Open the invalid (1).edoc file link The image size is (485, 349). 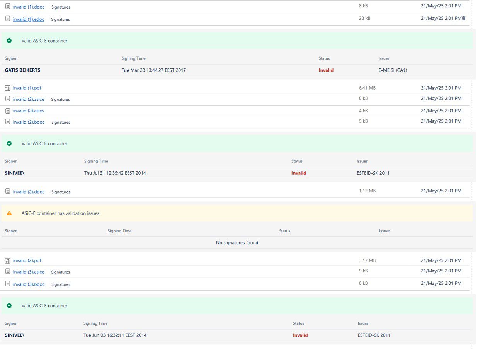[29, 19]
